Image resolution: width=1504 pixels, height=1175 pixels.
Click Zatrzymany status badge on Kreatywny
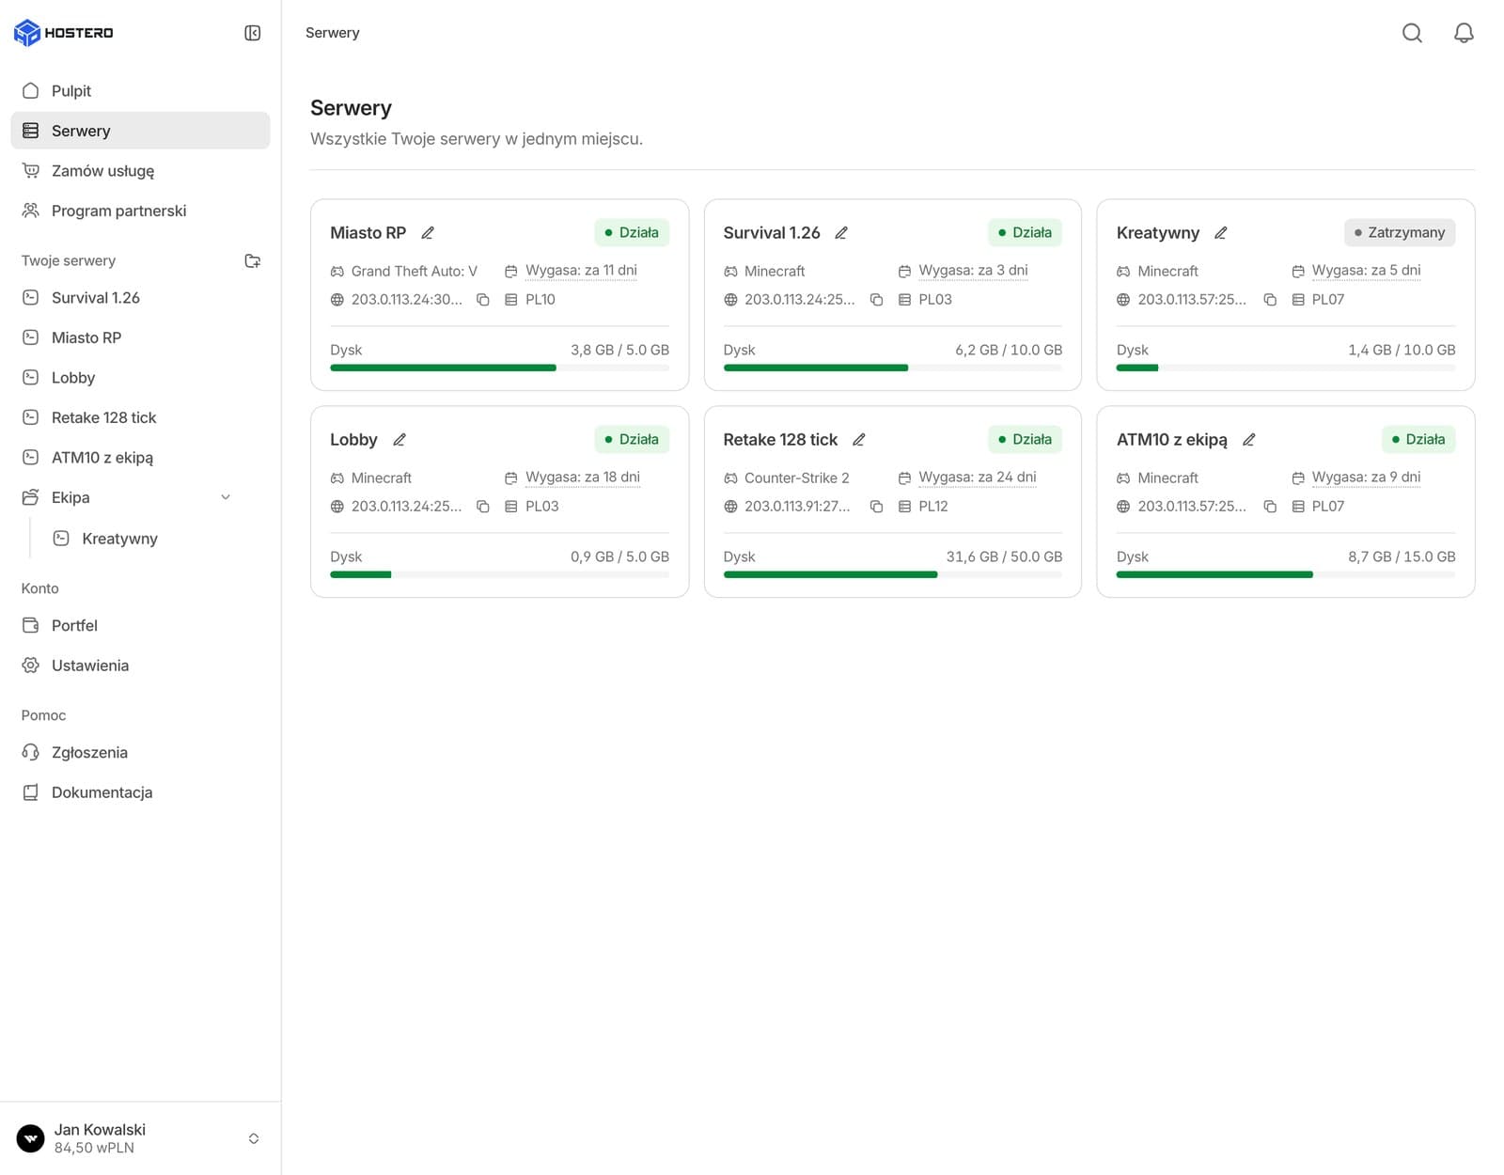click(1400, 232)
